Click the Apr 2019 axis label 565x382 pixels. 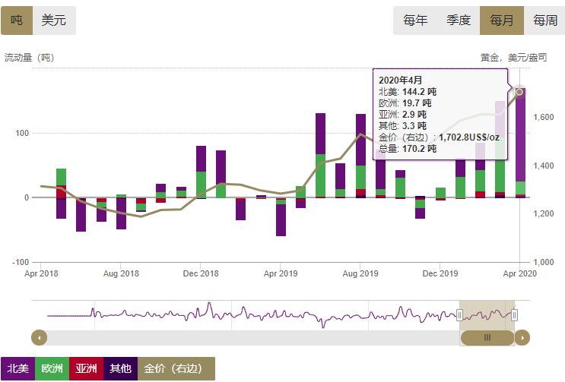pyautogui.click(x=281, y=273)
